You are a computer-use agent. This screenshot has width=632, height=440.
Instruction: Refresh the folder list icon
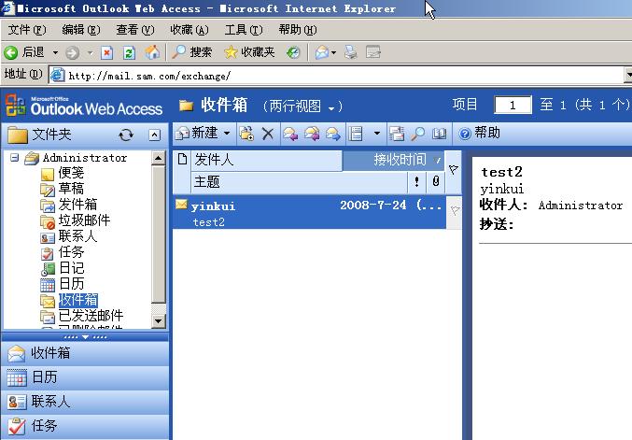coord(126,135)
